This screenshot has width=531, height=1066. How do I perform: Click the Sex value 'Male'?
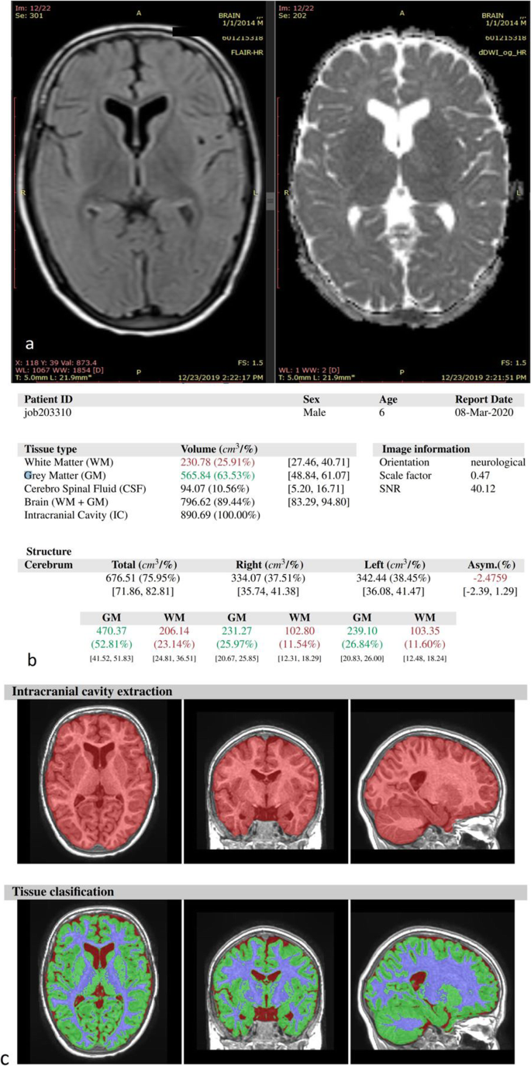point(314,414)
